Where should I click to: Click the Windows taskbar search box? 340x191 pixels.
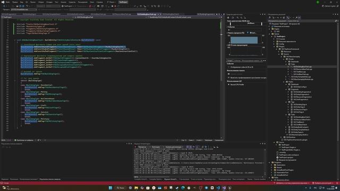click(121, 188)
